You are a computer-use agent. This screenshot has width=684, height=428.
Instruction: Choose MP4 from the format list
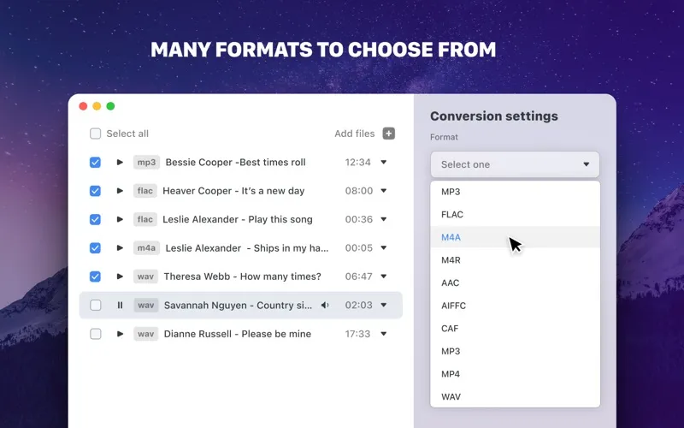(x=516, y=374)
